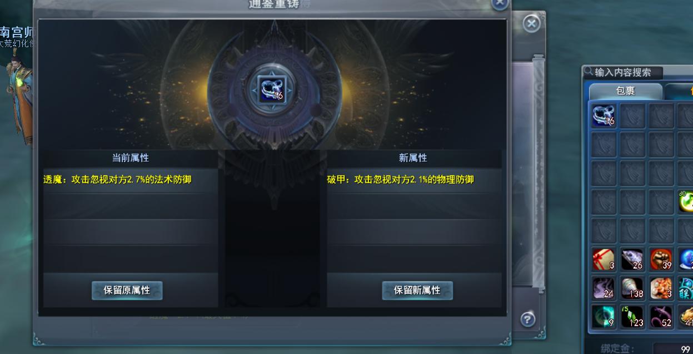Viewport: 693px width, 354px height.
Task: Select the purple item with count 24
Action: (604, 288)
